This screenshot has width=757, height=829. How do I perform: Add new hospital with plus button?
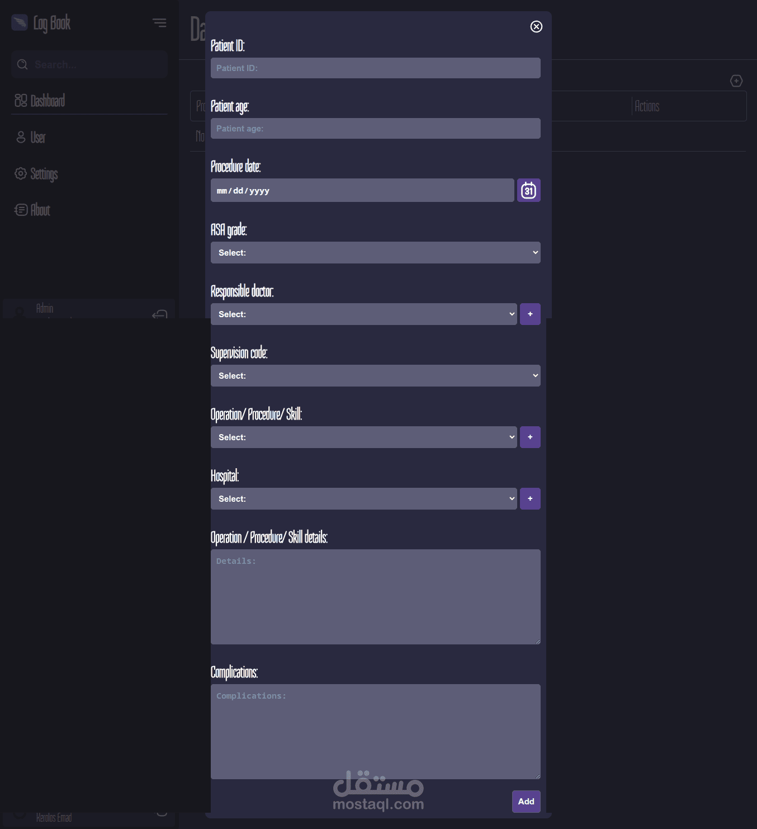[x=530, y=498]
